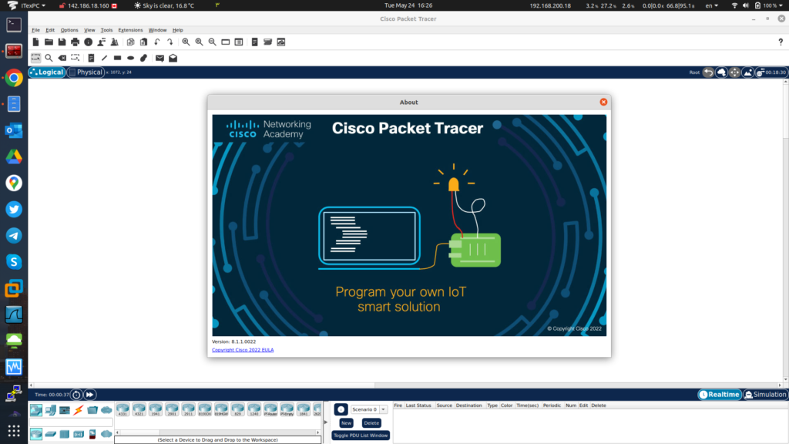Select the Delete tool icon

coord(62,58)
